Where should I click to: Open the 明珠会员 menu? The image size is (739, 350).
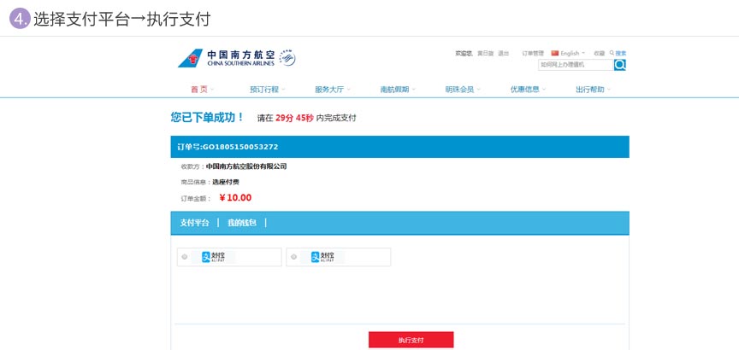[x=462, y=89]
